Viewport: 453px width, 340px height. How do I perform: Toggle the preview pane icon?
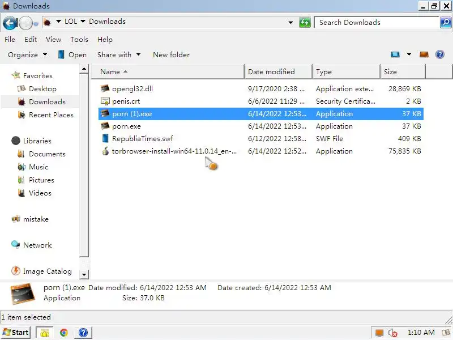(424, 54)
